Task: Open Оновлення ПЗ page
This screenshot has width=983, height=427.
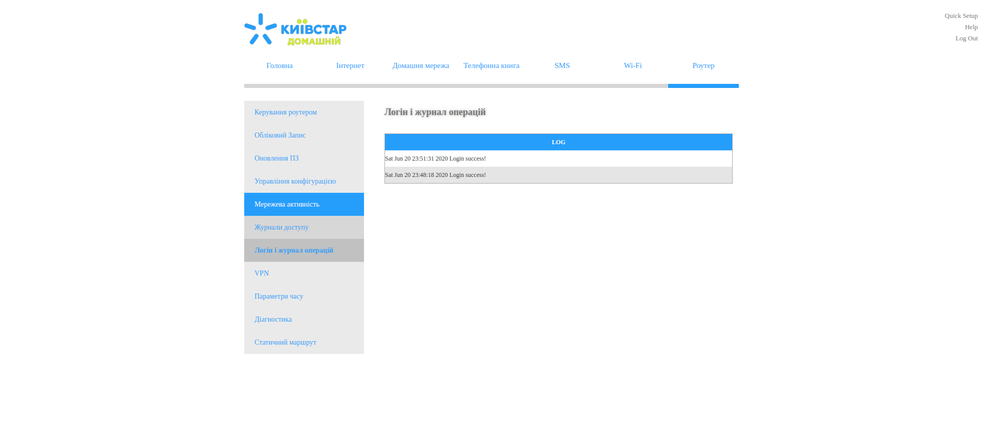Action: click(276, 159)
